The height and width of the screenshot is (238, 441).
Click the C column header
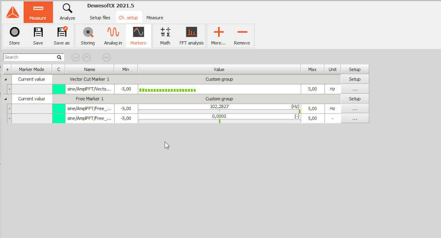click(59, 69)
